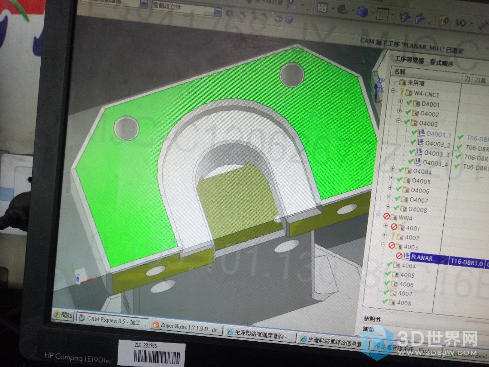Select the O4003_4 operation in the tree
Viewport: 489px width, 367px height.
pos(436,163)
